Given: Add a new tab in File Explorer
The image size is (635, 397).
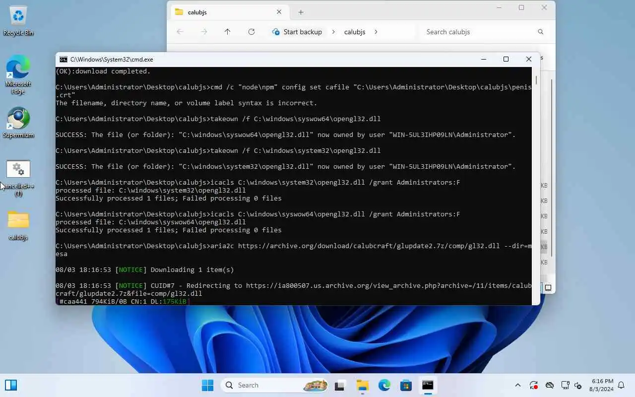Looking at the screenshot, I should click(301, 12).
